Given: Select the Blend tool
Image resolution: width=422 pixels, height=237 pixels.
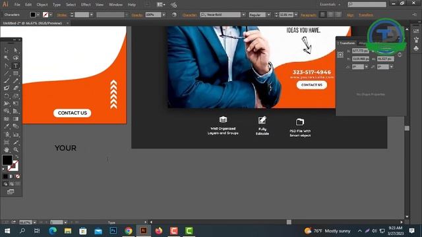Looking at the screenshot, I should [16, 126].
